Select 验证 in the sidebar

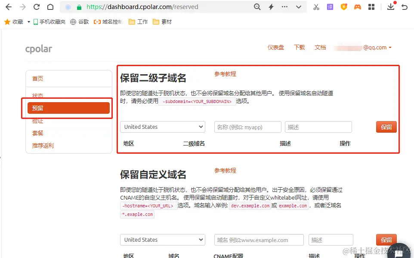pyautogui.click(x=37, y=121)
